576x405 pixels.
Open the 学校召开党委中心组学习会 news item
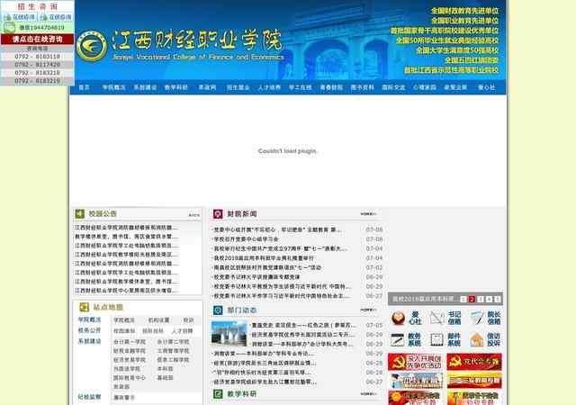click(x=246, y=239)
